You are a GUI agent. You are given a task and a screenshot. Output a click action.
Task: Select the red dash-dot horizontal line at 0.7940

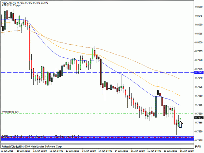[97, 78]
